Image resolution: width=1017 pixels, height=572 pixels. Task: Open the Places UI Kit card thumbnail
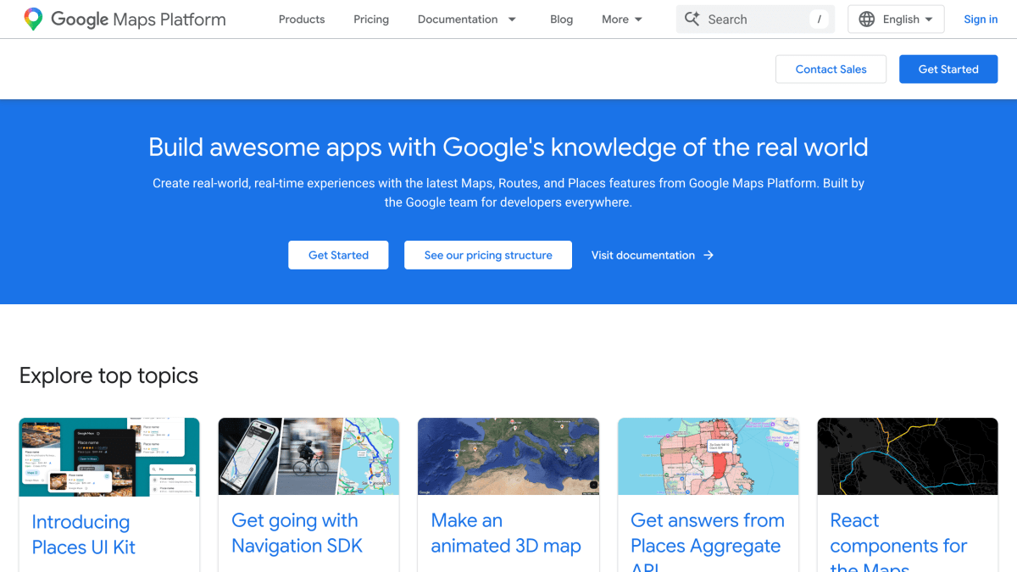pos(109,457)
